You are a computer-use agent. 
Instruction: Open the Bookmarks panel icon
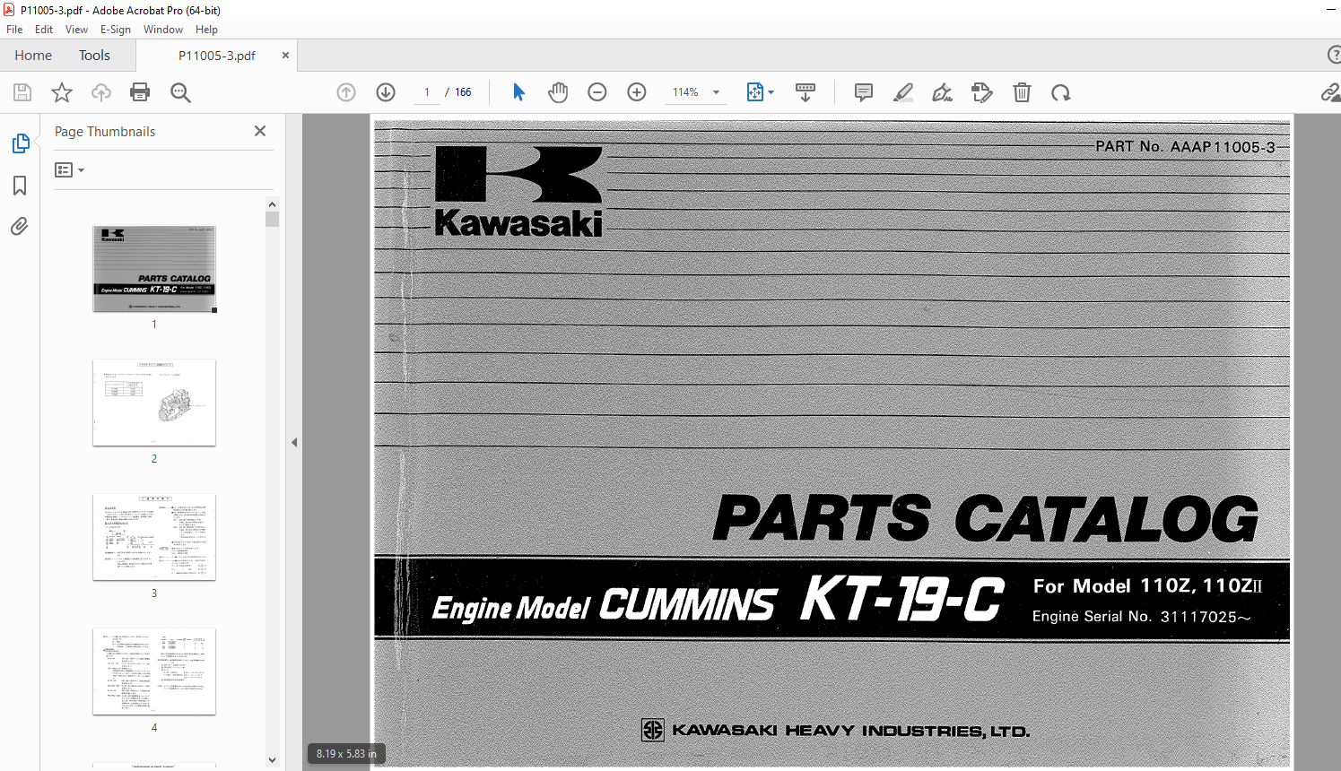click(20, 186)
